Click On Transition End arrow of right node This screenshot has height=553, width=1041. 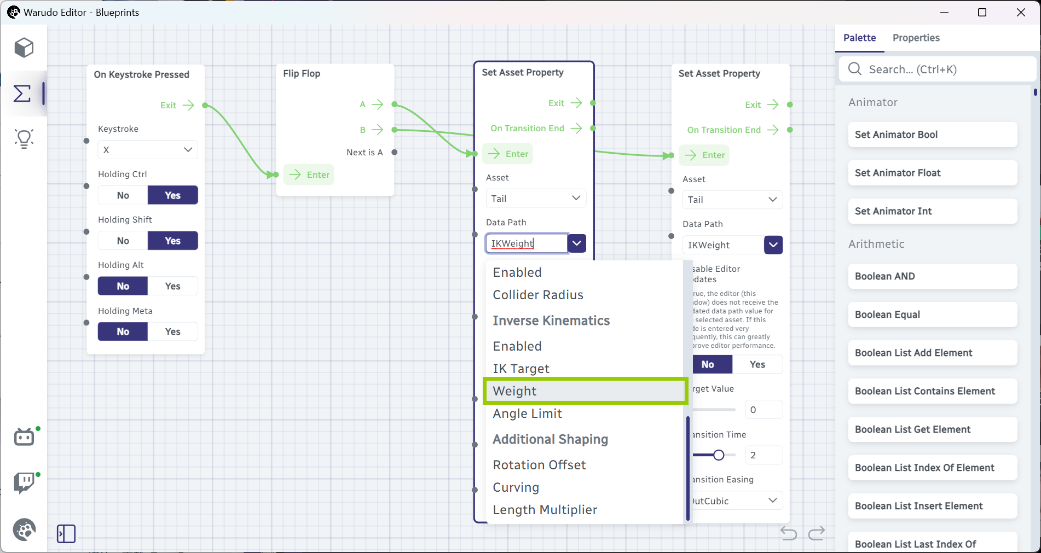tap(773, 130)
